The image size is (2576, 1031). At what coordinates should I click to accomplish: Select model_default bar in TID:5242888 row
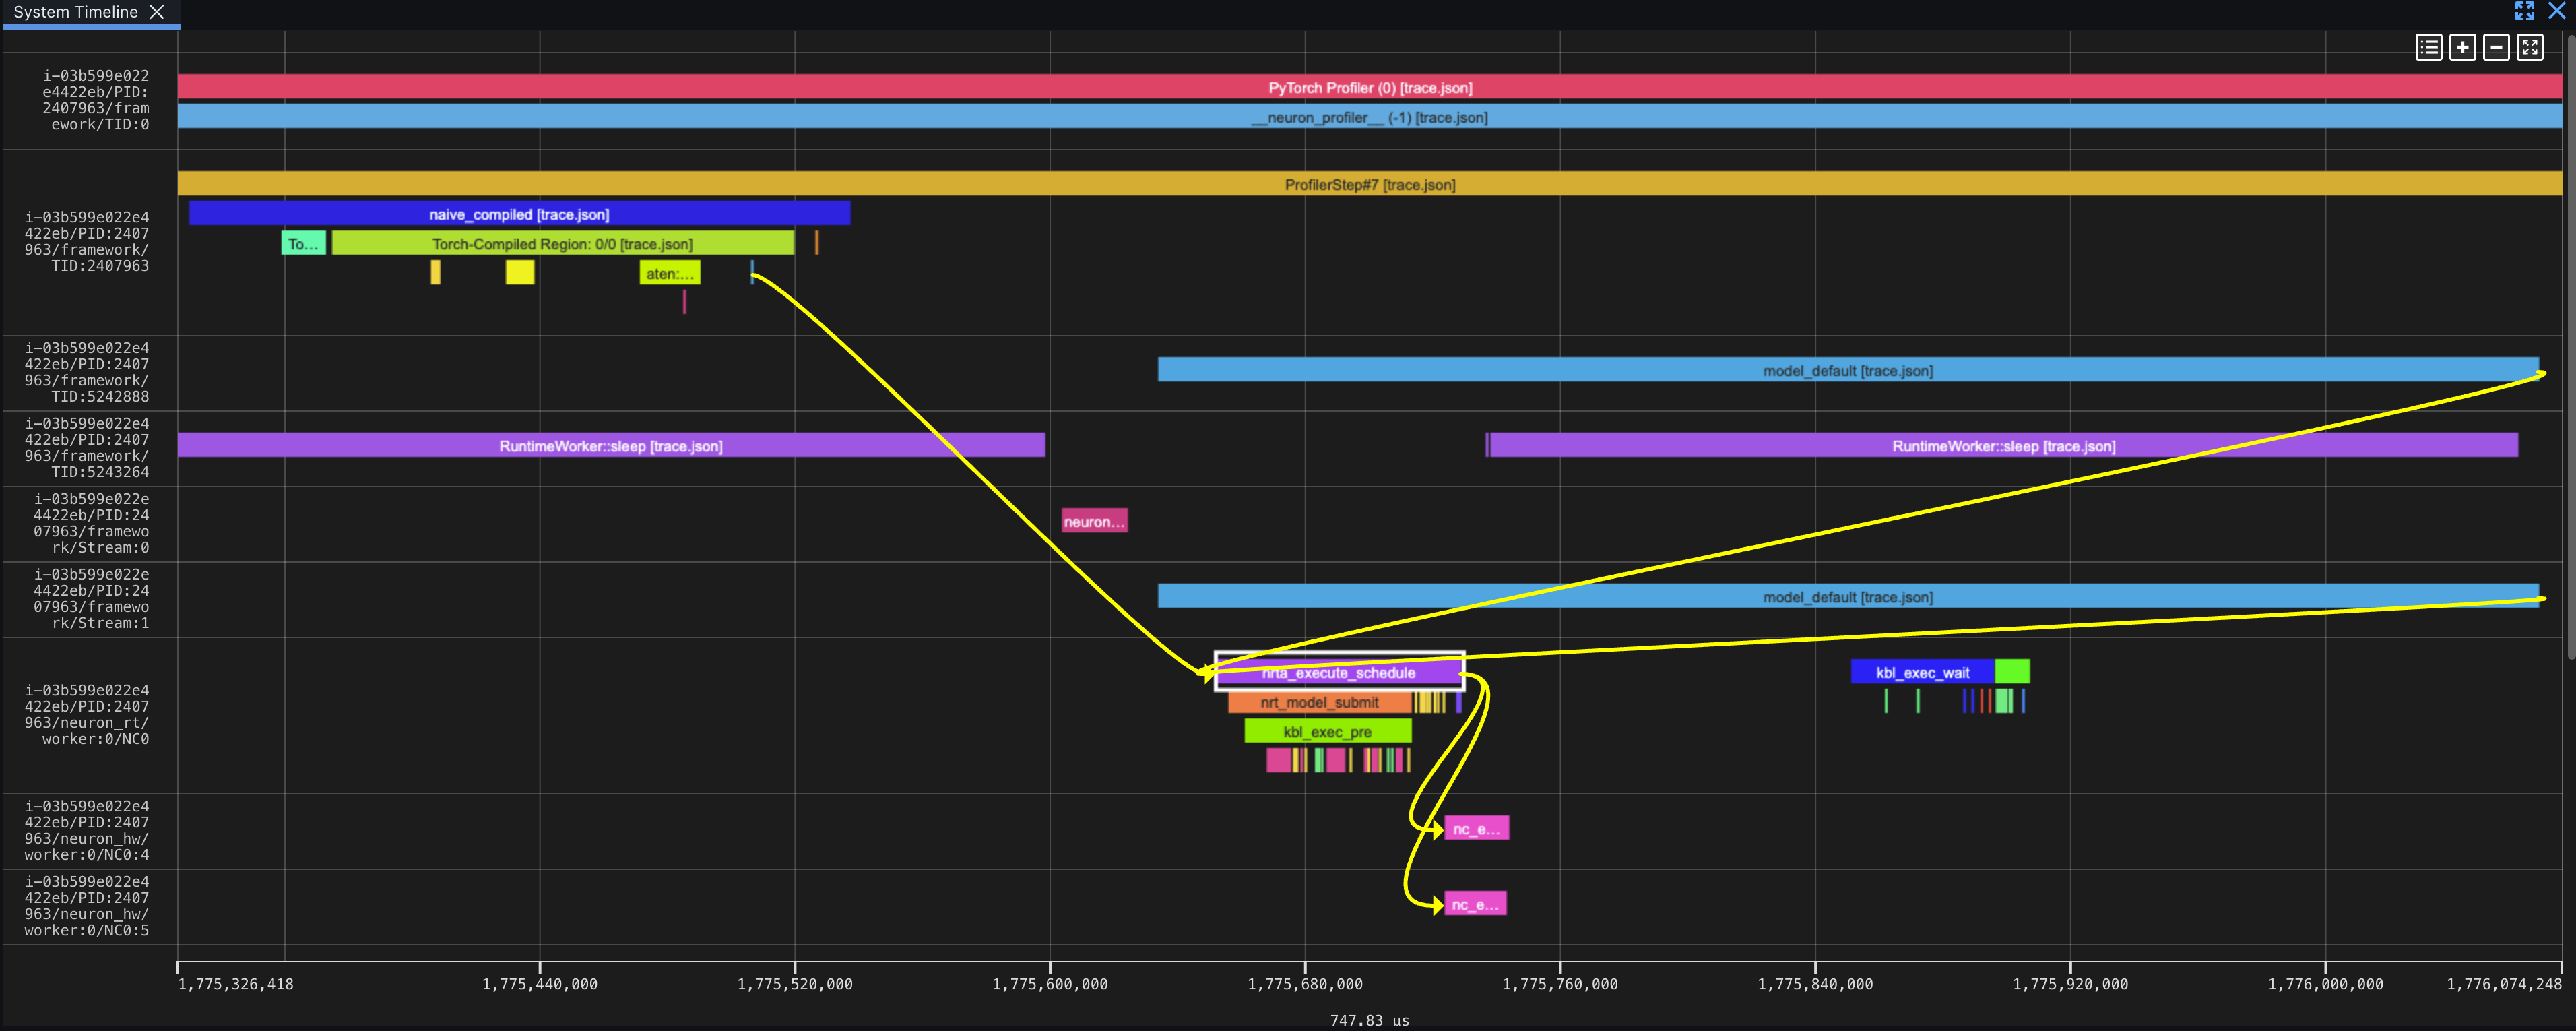(1848, 370)
